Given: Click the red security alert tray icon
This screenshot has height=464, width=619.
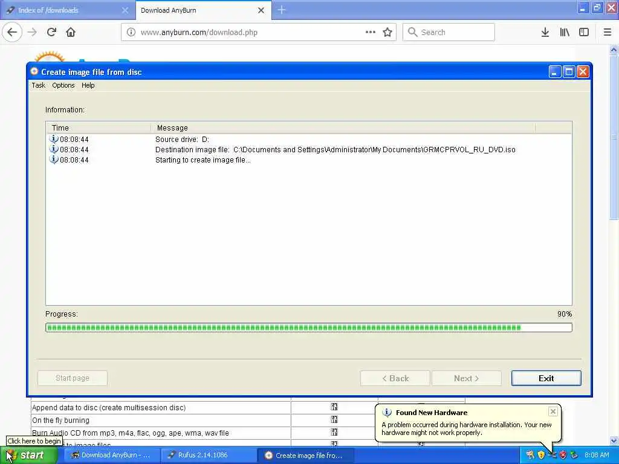Looking at the screenshot, I should (x=563, y=455).
